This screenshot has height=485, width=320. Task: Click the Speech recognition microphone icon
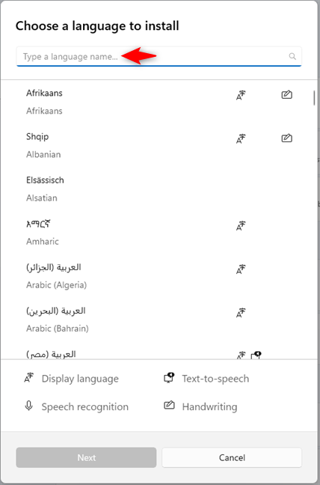coord(28,406)
